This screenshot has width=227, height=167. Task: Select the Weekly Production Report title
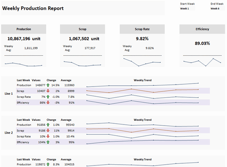pos(33,8)
